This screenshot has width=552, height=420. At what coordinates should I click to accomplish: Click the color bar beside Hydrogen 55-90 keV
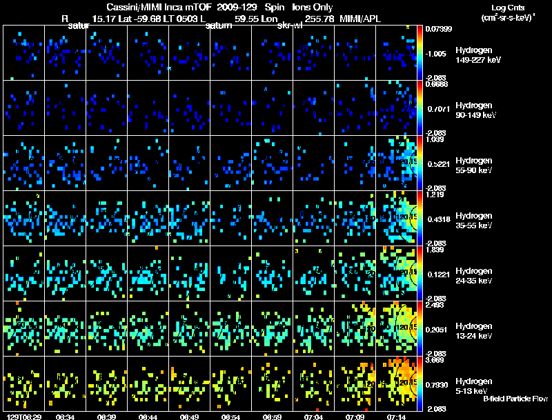coord(420,163)
